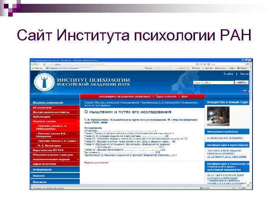
Task: Click the 'Глава VI. Процесс рассуждения' line
Action: point(125,149)
